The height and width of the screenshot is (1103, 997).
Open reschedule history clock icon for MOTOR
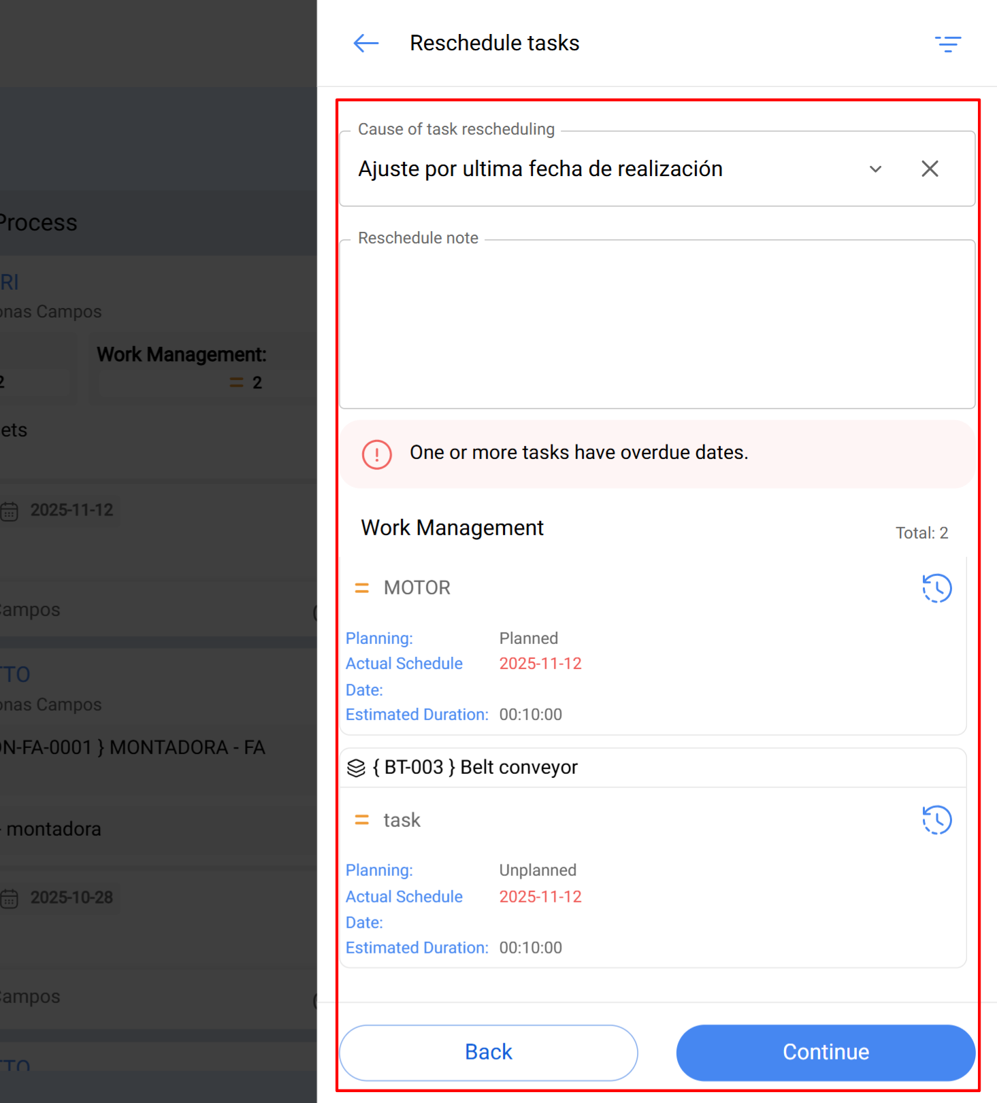pyautogui.click(x=936, y=588)
